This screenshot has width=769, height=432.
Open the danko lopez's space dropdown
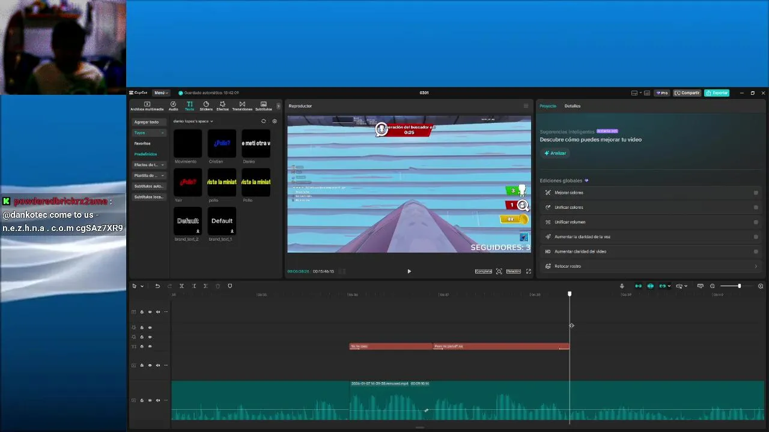193,121
